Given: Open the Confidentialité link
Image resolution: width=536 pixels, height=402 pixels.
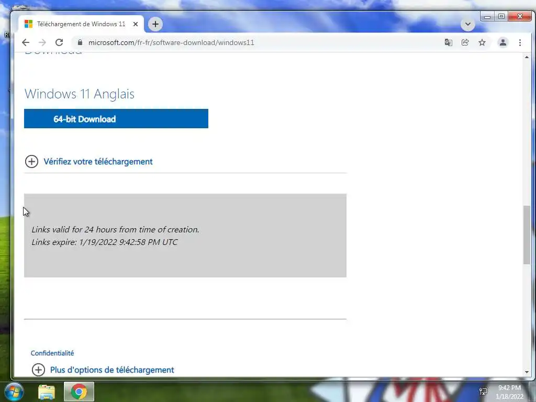Looking at the screenshot, I should [x=52, y=353].
